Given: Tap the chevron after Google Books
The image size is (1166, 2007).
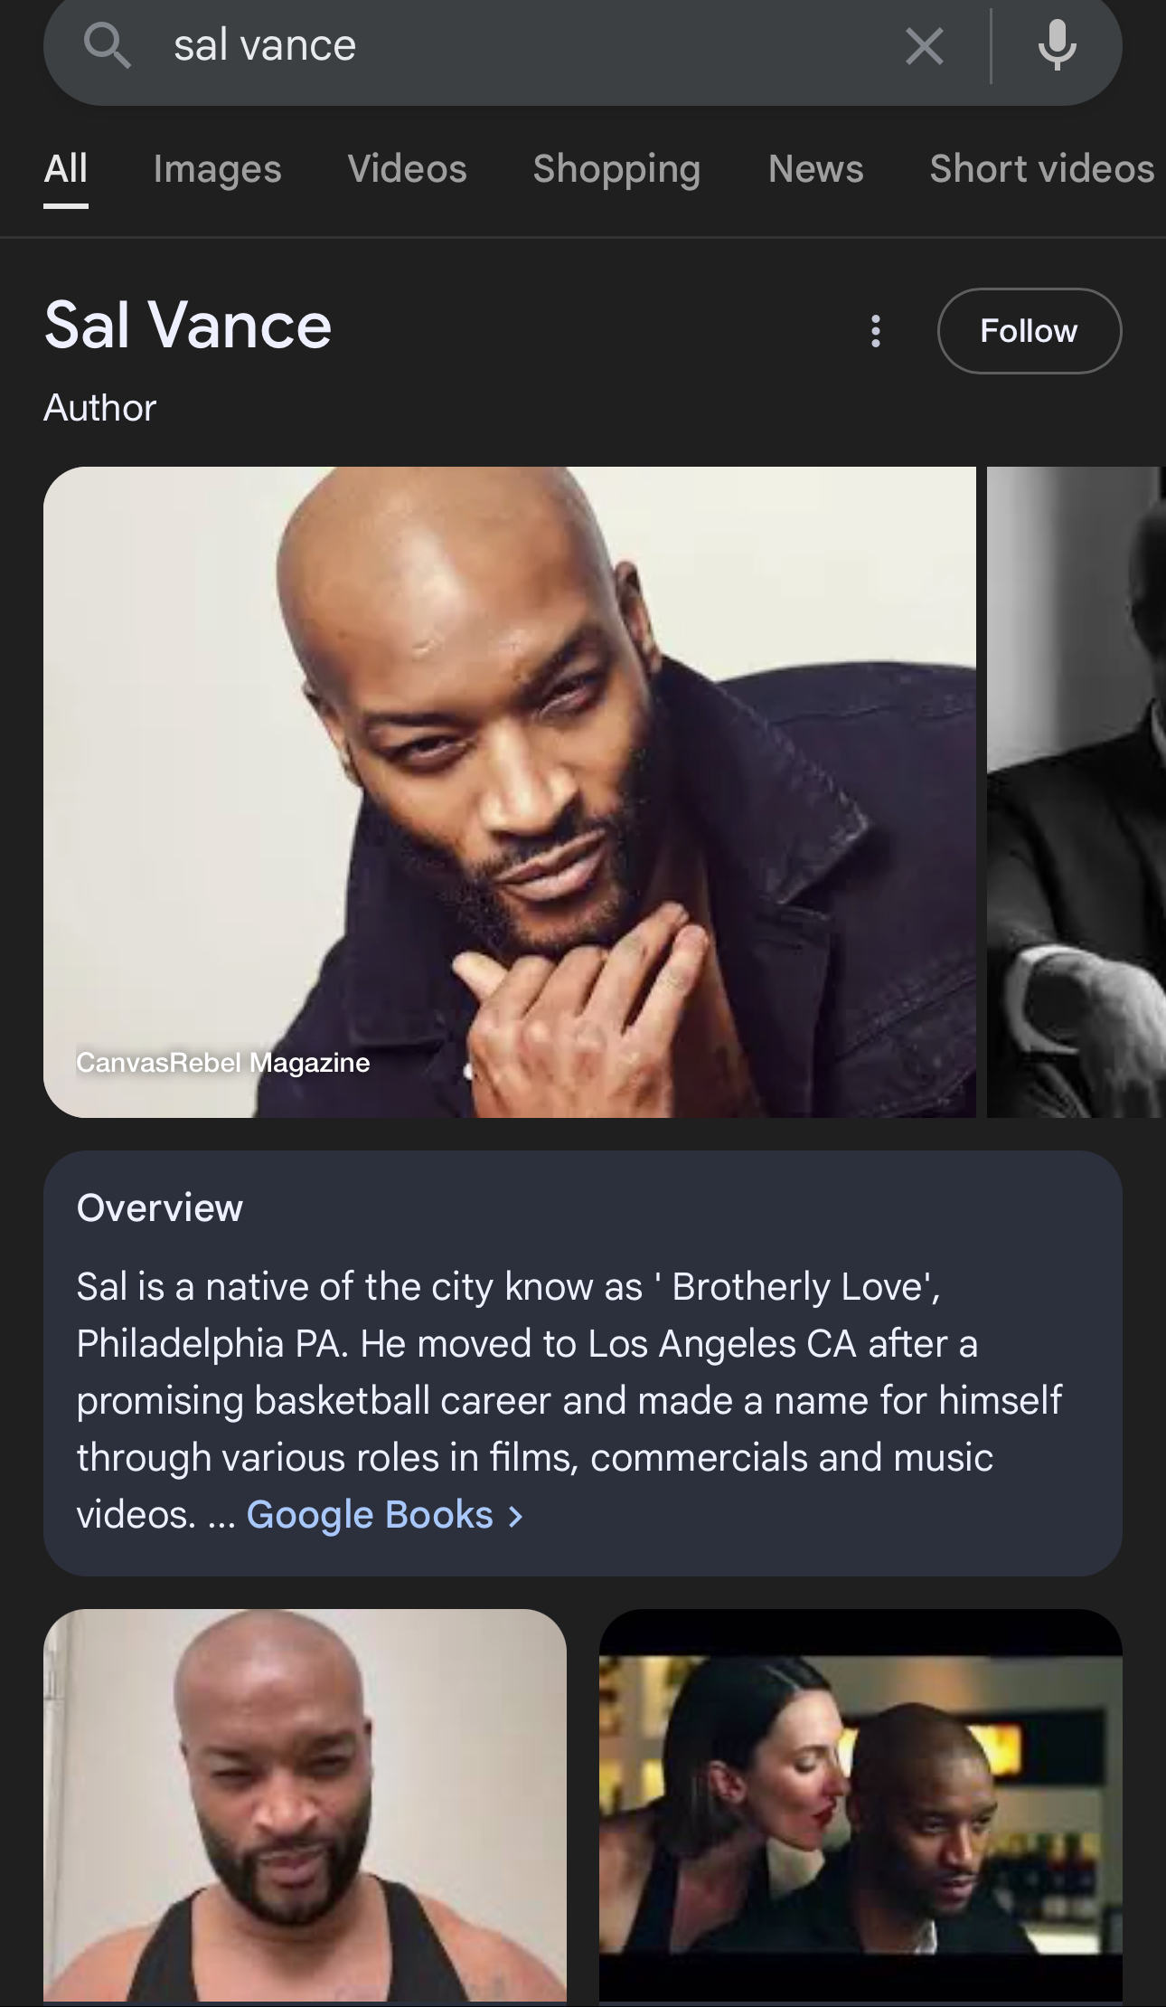Looking at the screenshot, I should click(516, 1517).
